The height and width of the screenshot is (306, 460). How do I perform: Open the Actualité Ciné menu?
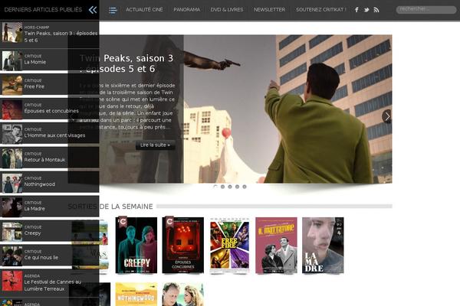click(144, 10)
